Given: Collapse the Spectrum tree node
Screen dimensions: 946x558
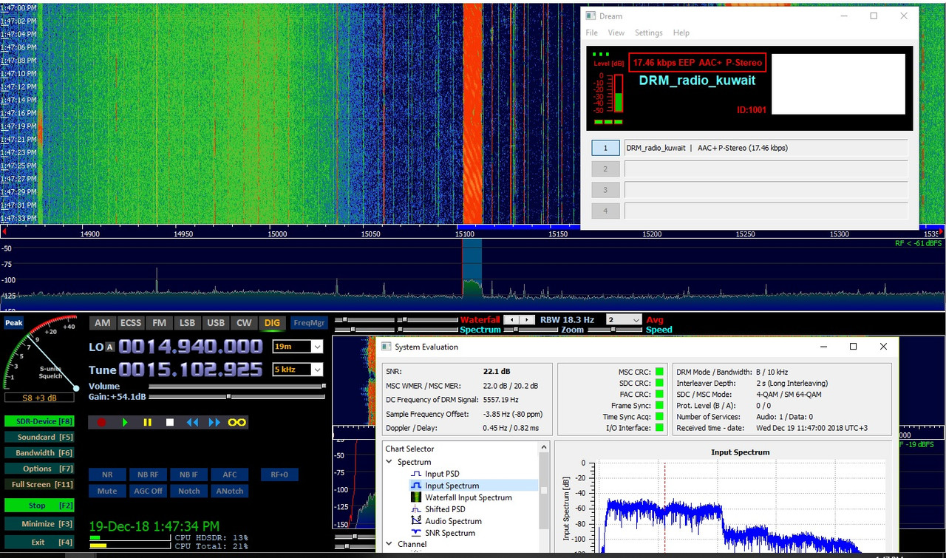Looking at the screenshot, I should click(389, 462).
